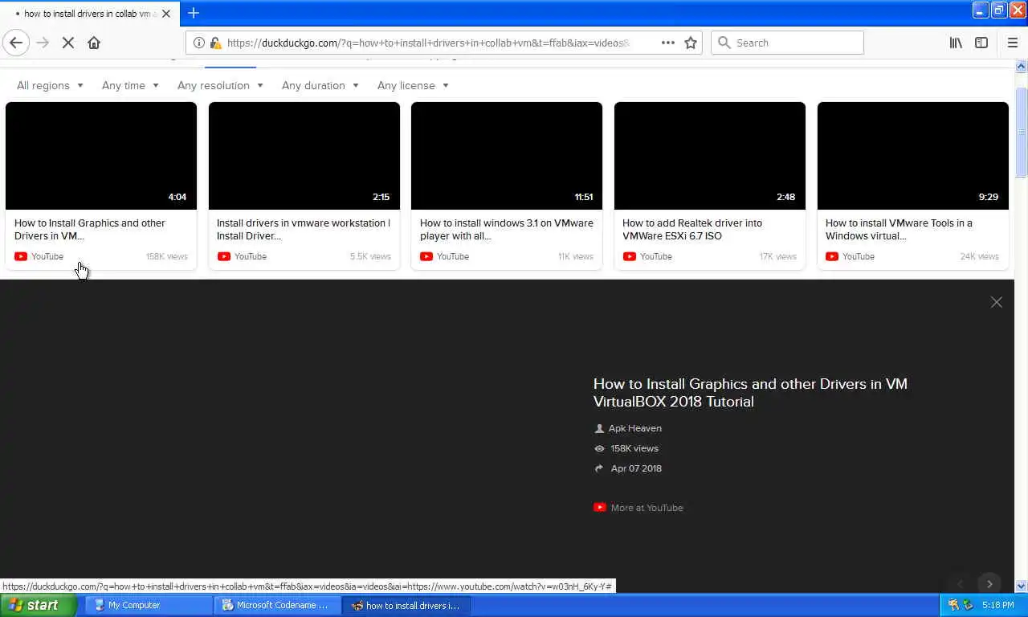Click the views eye icon
Screen dimensions: 1028x617
click(599, 448)
